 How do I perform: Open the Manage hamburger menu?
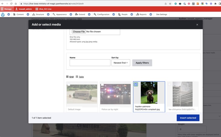pyautogui.click(x=6, y=9)
